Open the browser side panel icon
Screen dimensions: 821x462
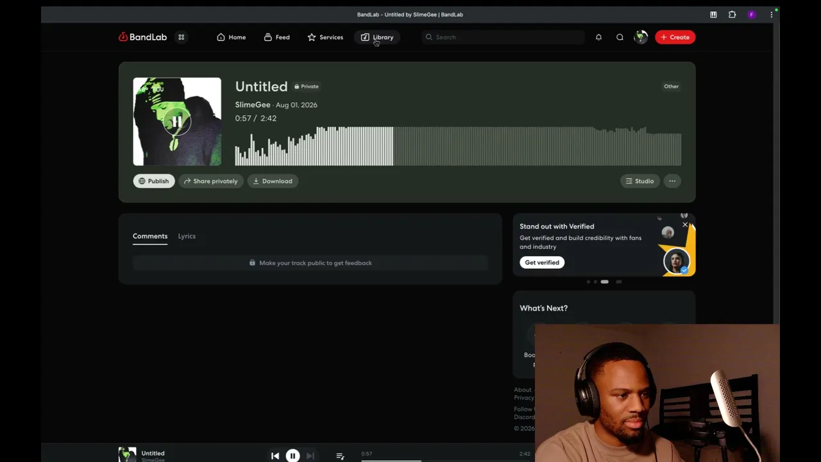click(713, 14)
